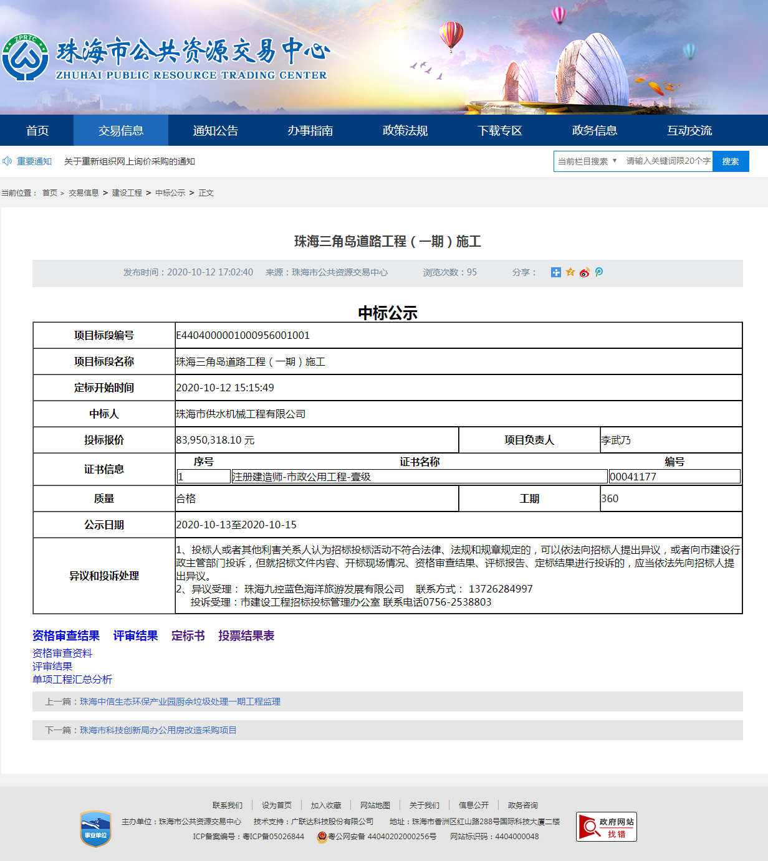The image size is (768, 861).
Task: Open the 下载专区 nav tab
Action: coord(500,130)
